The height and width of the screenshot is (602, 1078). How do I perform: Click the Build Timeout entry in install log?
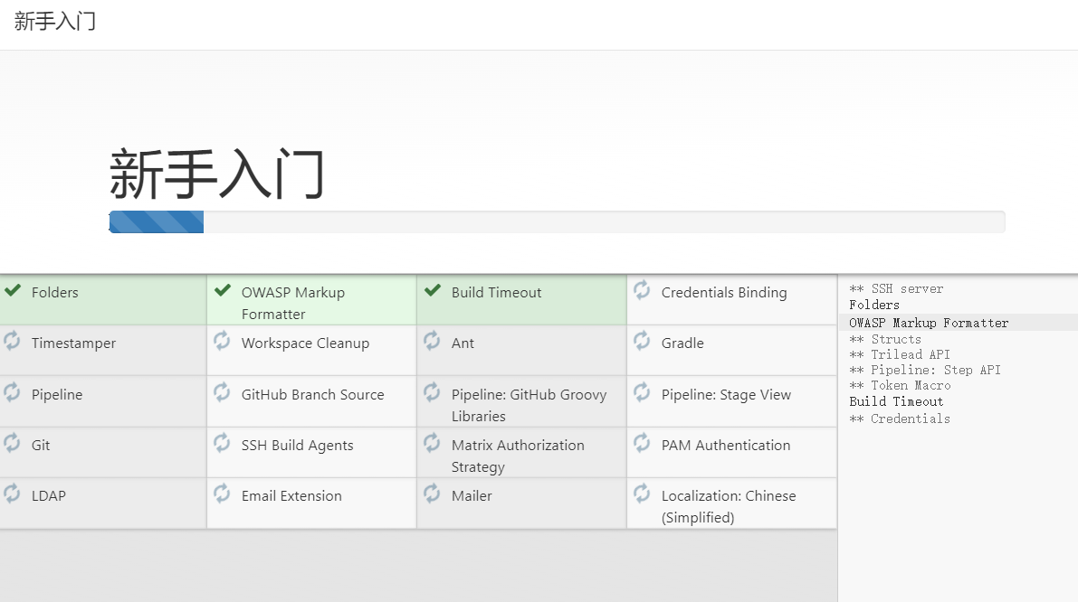coord(896,401)
